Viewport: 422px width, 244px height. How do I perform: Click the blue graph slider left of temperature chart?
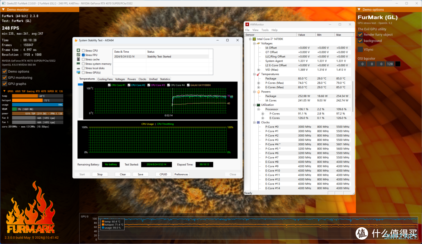tap(80, 84)
